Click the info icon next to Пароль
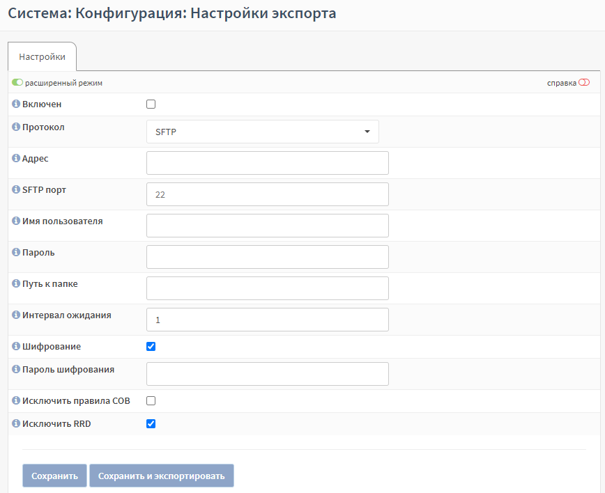Viewport: 605px width, 493px height. pyautogui.click(x=16, y=252)
